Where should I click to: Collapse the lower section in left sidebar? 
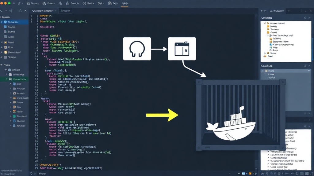(x=2, y=65)
